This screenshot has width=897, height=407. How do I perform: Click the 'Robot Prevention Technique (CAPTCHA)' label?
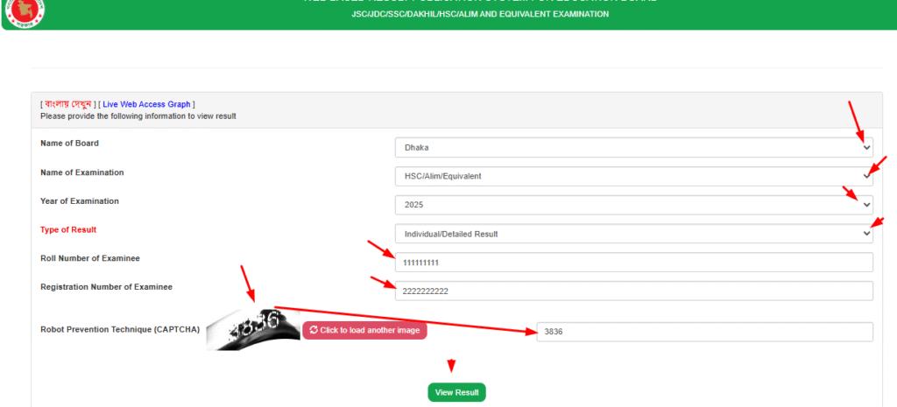click(x=120, y=330)
